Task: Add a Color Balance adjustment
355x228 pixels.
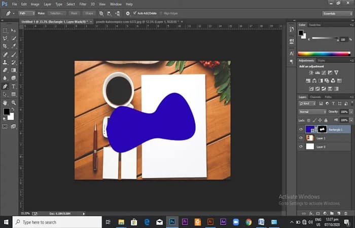Action: tap(314, 81)
